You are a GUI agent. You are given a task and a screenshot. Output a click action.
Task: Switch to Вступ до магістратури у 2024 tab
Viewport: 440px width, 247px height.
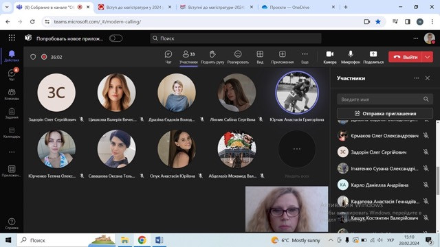[x=135, y=8]
